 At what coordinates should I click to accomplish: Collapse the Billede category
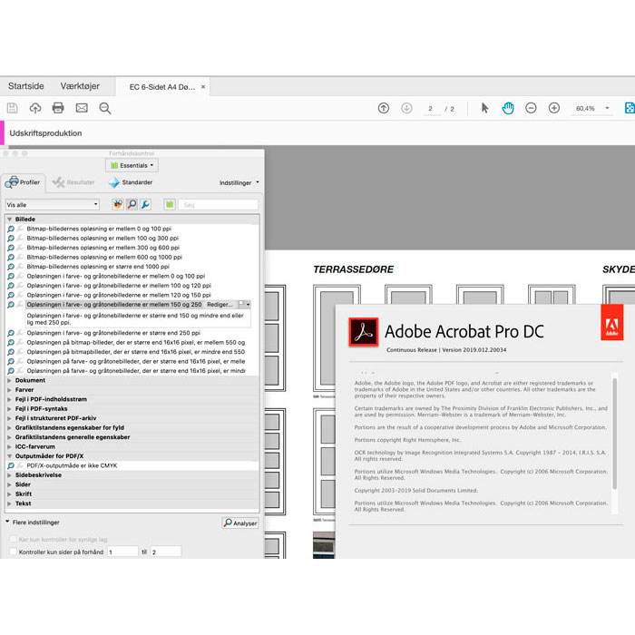pos(9,220)
